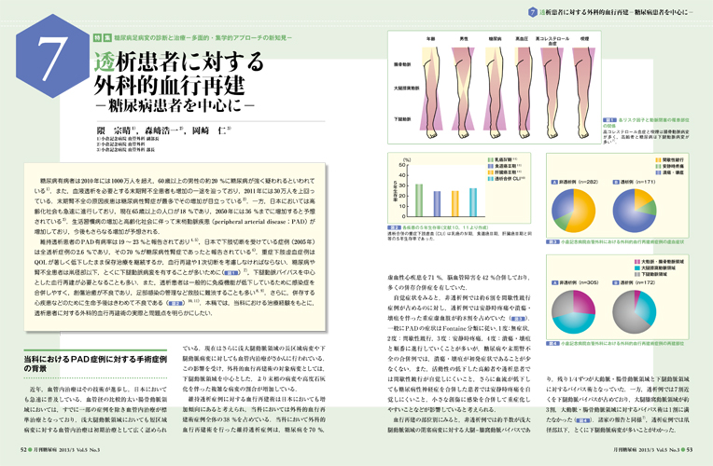Click the blue 図1 caption tag beside the leg figure
This screenshot has height=466, width=713.
[609, 120]
